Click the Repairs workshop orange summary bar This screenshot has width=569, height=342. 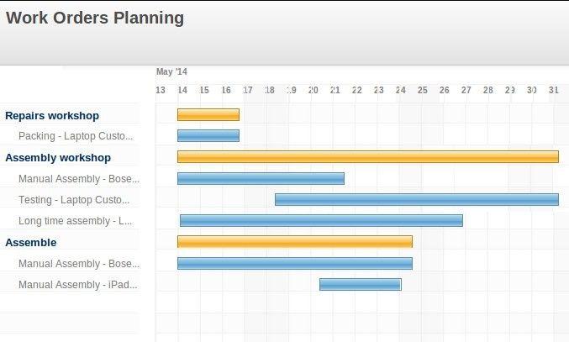208,114
